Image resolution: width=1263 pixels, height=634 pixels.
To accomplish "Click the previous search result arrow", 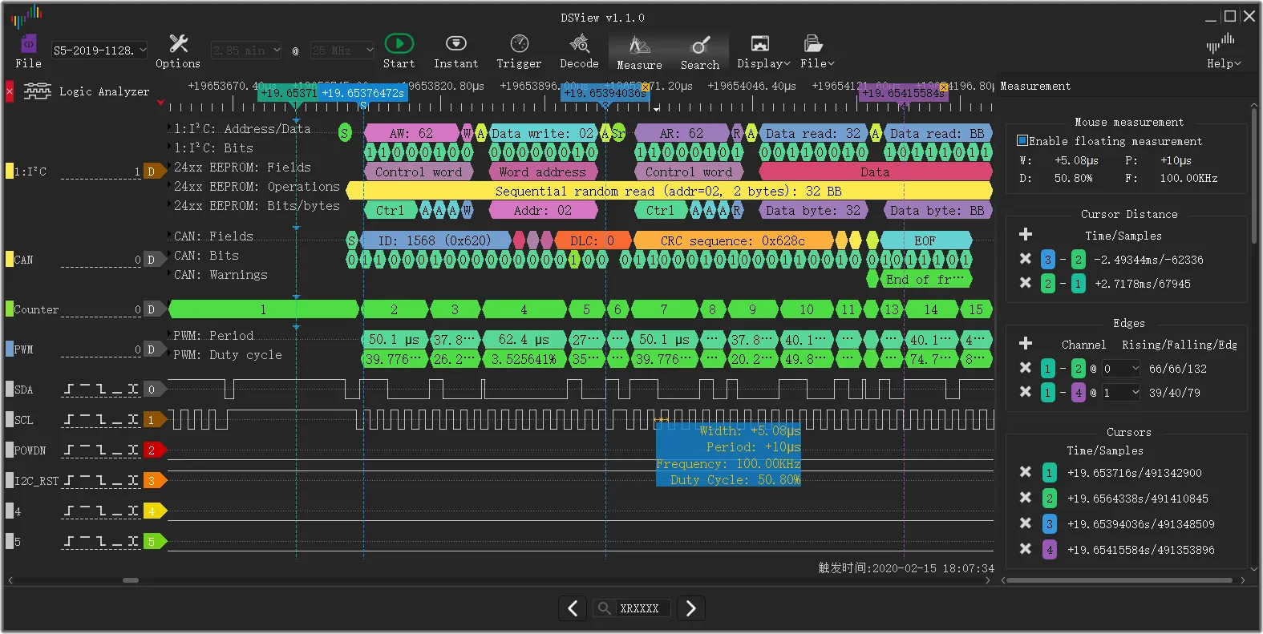I will coord(573,608).
